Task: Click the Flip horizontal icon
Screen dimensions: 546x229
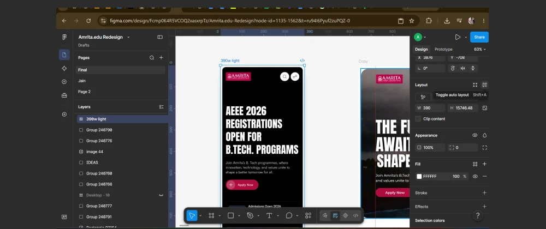Action: click(x=463, y=68)
